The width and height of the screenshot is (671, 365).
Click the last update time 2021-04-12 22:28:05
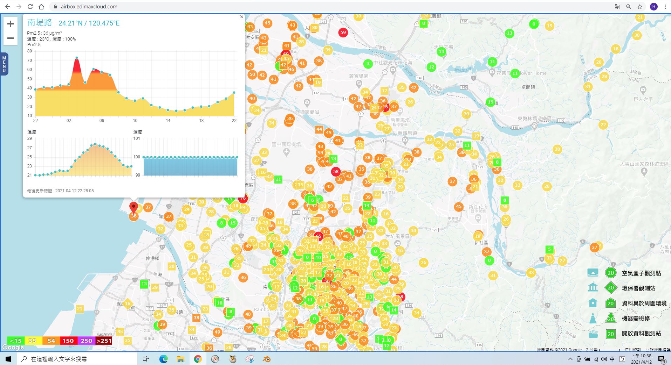pos(74,191)
